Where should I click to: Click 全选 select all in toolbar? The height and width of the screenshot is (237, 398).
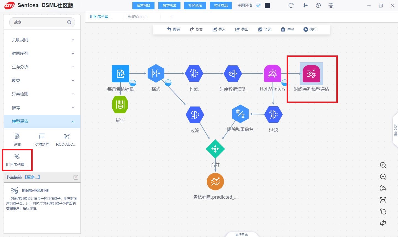[265, 29]
